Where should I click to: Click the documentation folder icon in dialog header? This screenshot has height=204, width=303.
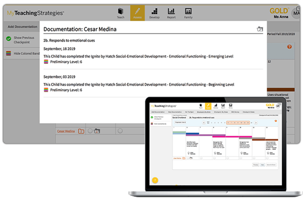259,29
